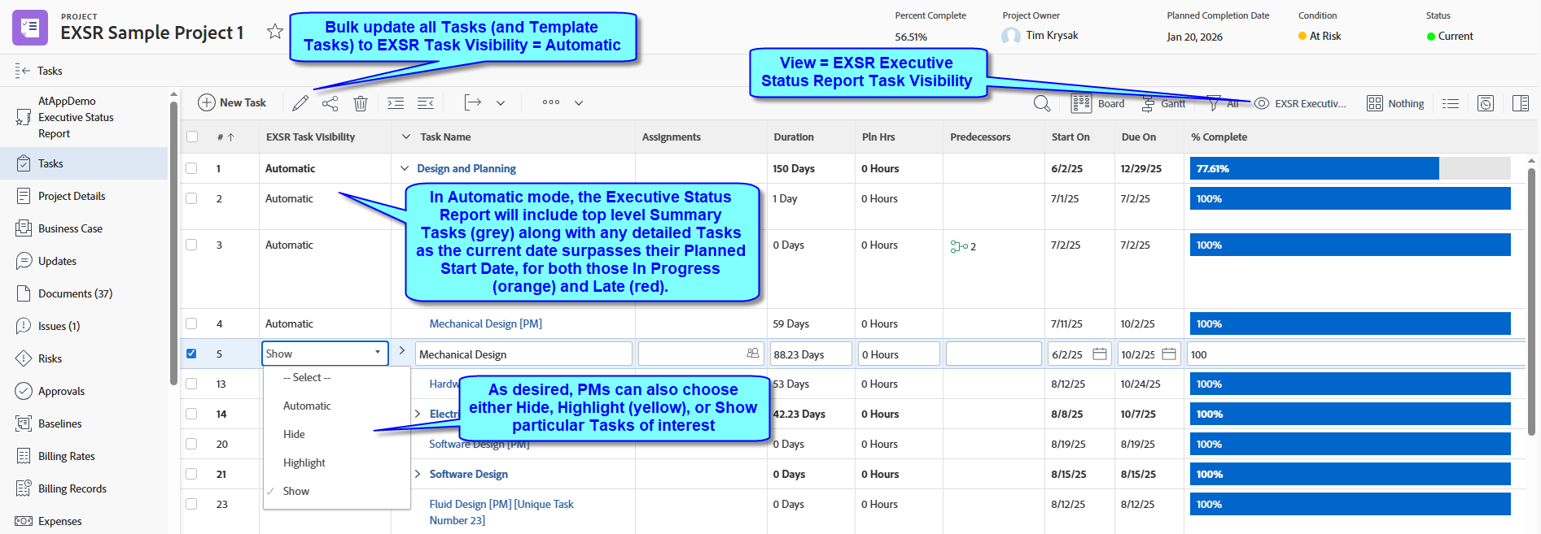
Task: Switch to Board view
Action: (x=1098, y=103)
